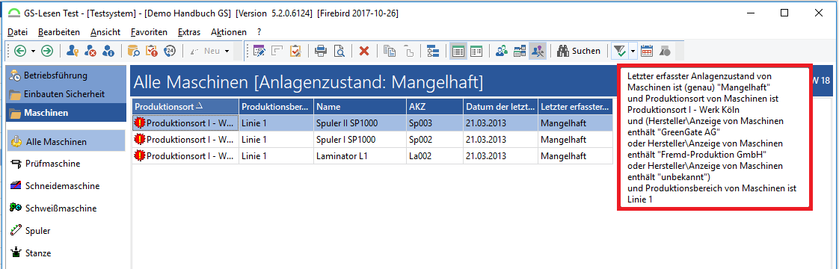Click the two users group icon
The height and width of the screenshot is (269, 839).
pyautogui.click(x=502, y=51)
